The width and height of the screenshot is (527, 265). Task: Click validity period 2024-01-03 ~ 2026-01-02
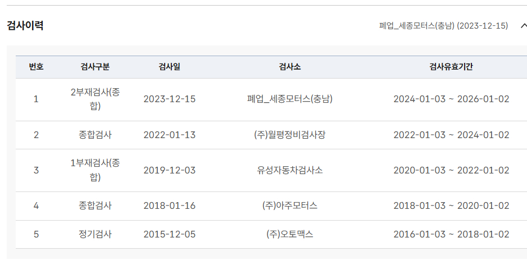point(451,99)
